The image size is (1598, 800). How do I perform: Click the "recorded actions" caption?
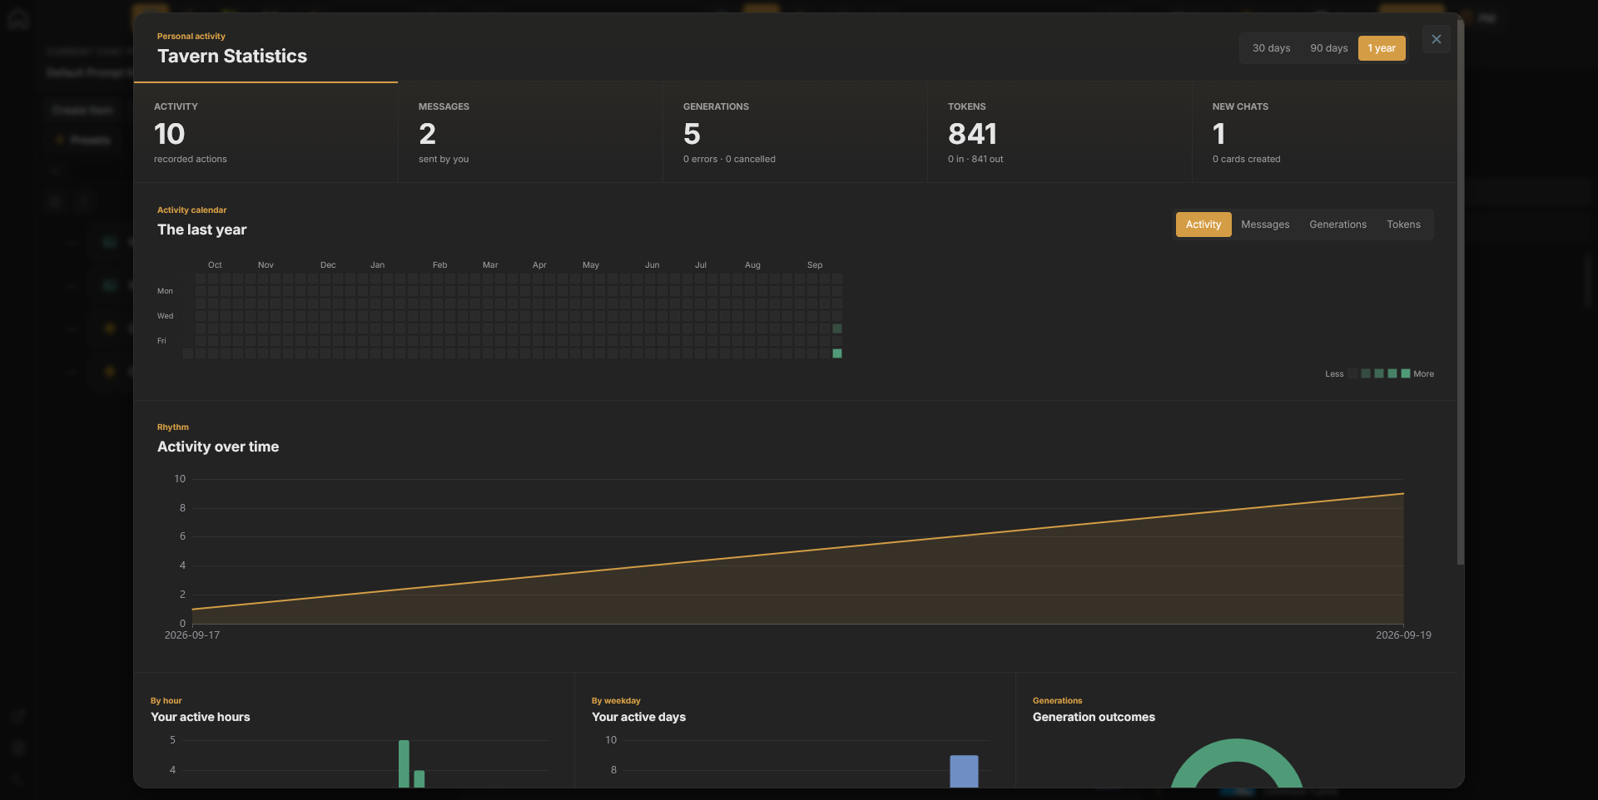[191, 159]
